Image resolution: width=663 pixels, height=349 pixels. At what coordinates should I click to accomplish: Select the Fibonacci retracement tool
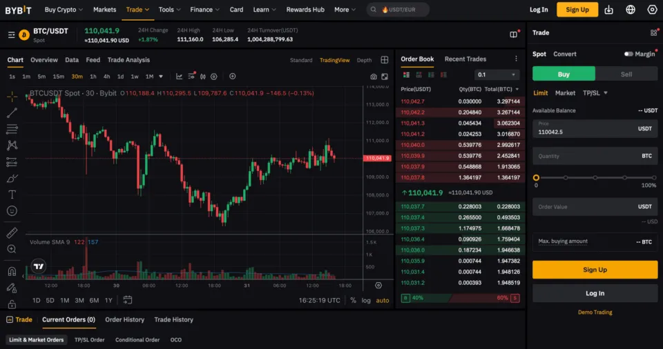12,129
